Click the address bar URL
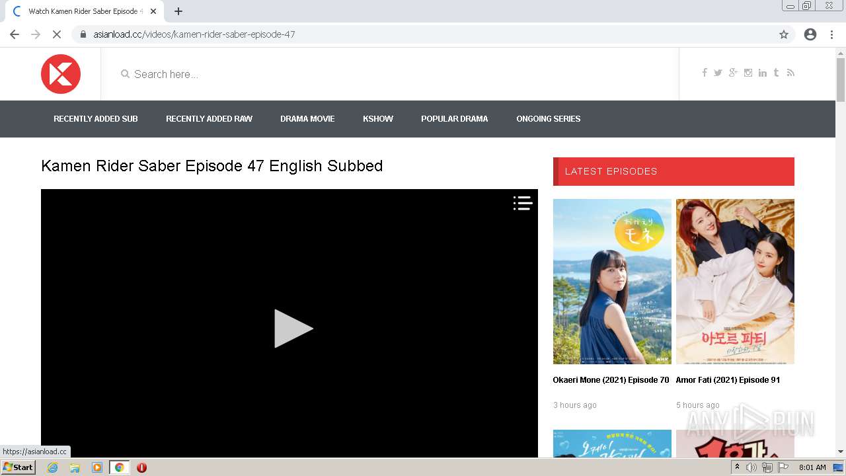 pyautogui.click(x=194, y=34)
